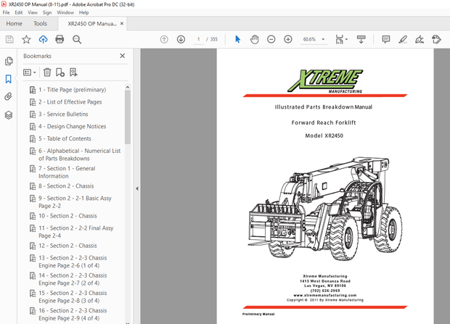This screenshot has width=450, height=324.
Task: Select the XR2450 OP Manual document tab
Action: [x=92, y=23]
